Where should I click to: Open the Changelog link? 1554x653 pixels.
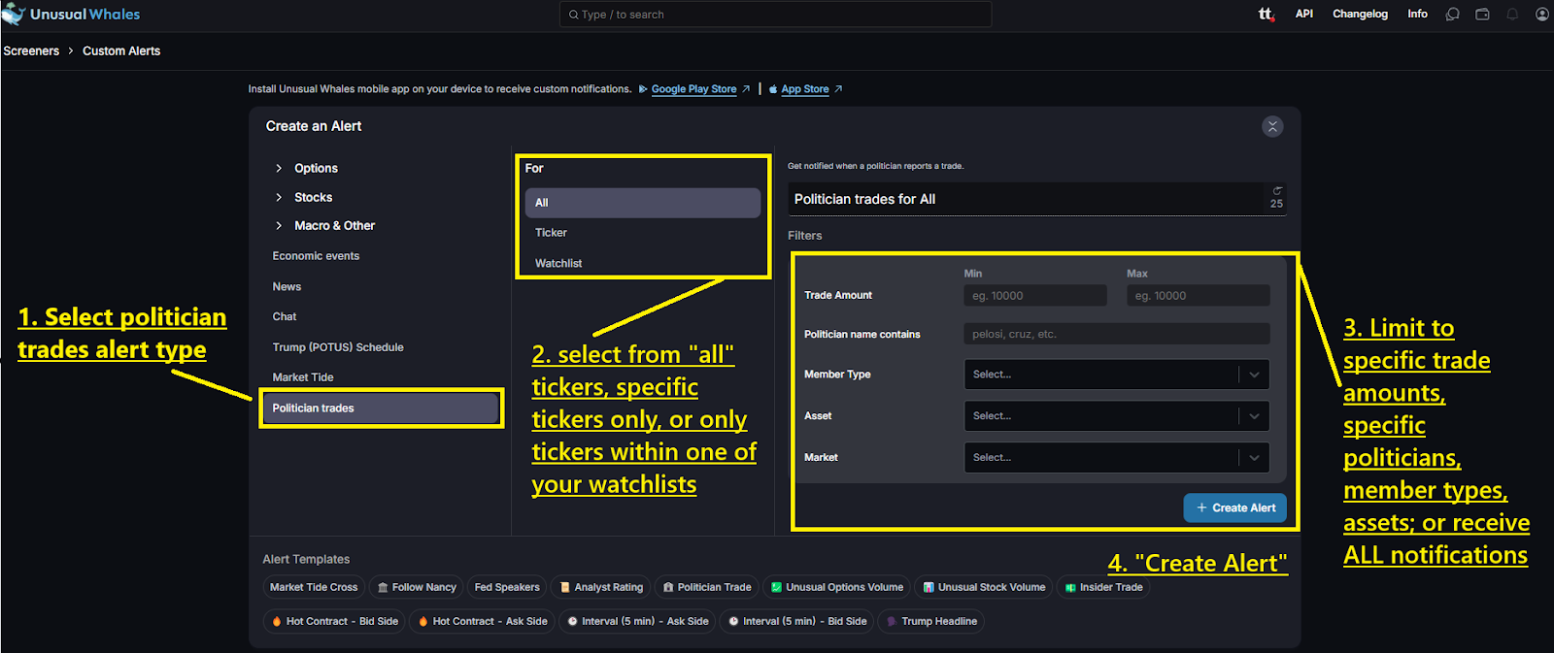pyautogui.click(x=1360, y=14)
